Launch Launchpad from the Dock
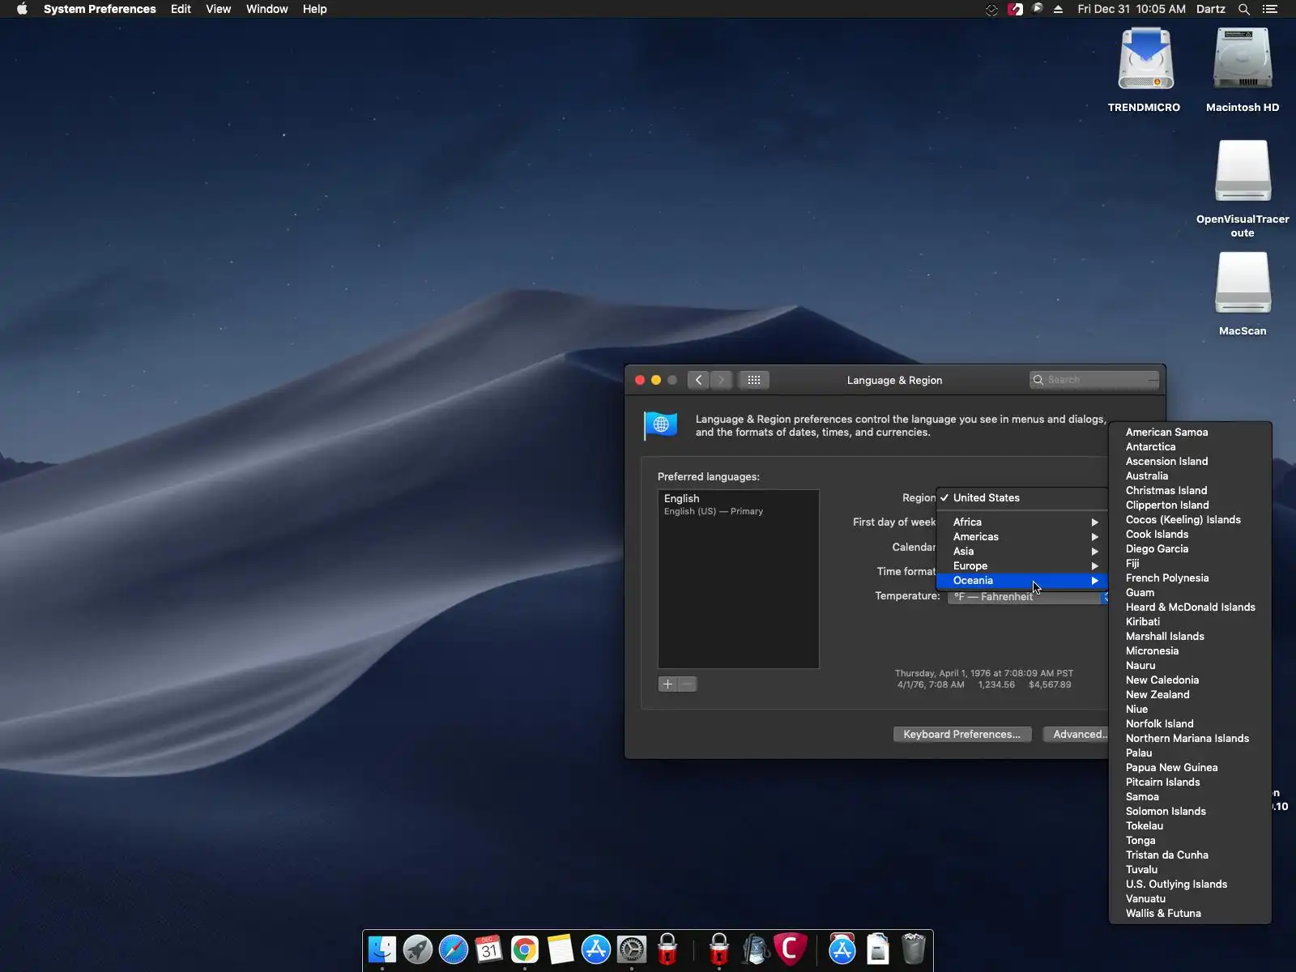1296x972 pixels. point(418,949)
